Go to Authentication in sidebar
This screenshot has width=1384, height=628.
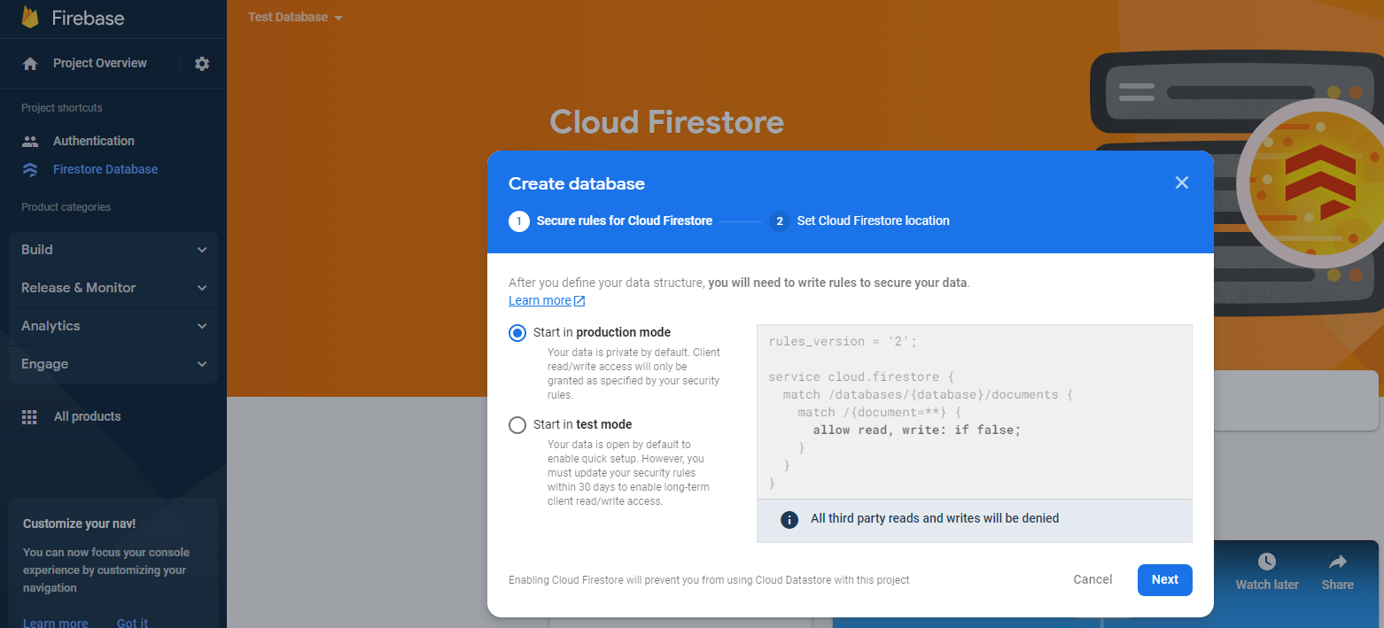tap(94, 141)
